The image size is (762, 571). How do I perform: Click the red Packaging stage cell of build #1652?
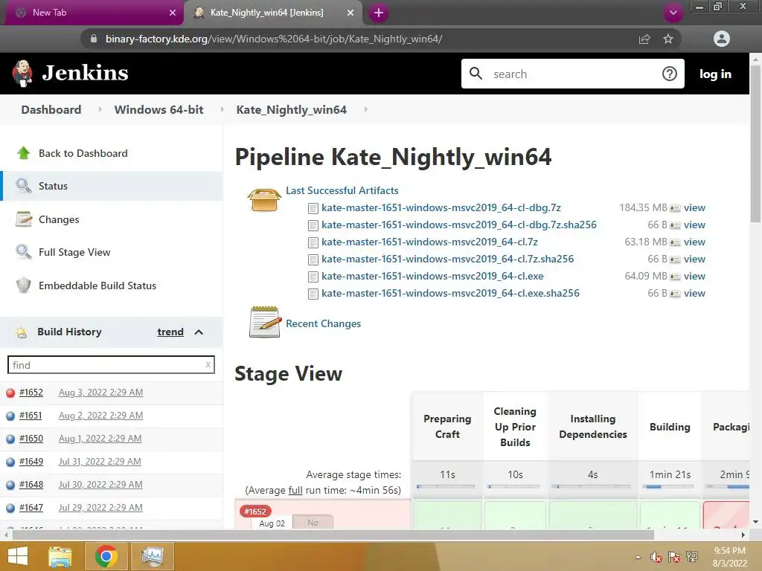tap(726, 515)
